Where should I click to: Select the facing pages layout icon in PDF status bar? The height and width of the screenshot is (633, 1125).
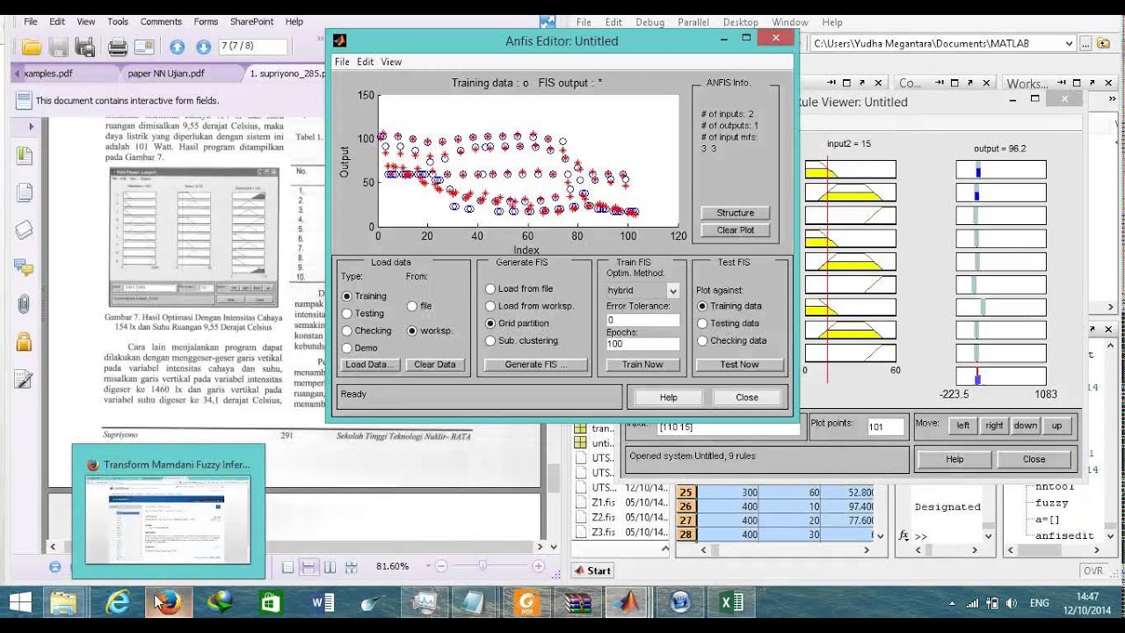click(330, 567)
